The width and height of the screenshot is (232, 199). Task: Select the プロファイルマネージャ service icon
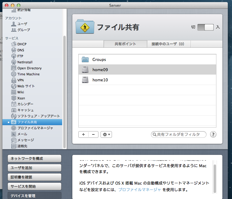click(14, 128)
